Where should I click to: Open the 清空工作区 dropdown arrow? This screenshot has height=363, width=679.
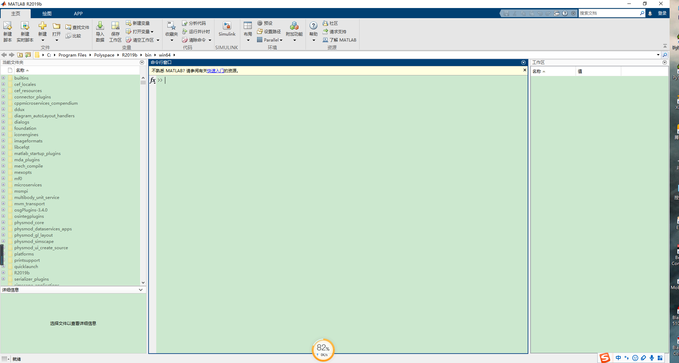pos(158,40)
